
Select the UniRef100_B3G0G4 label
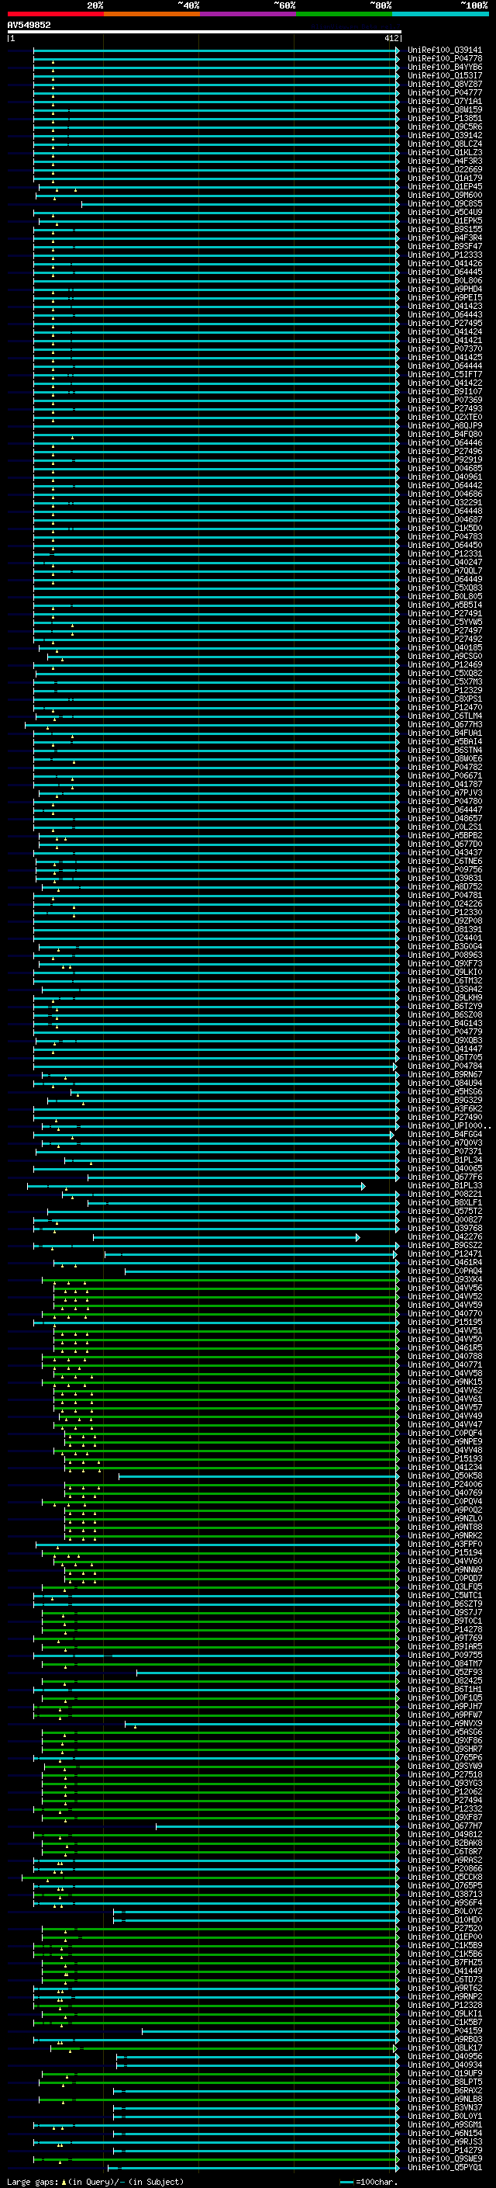[x=444, y=946]
